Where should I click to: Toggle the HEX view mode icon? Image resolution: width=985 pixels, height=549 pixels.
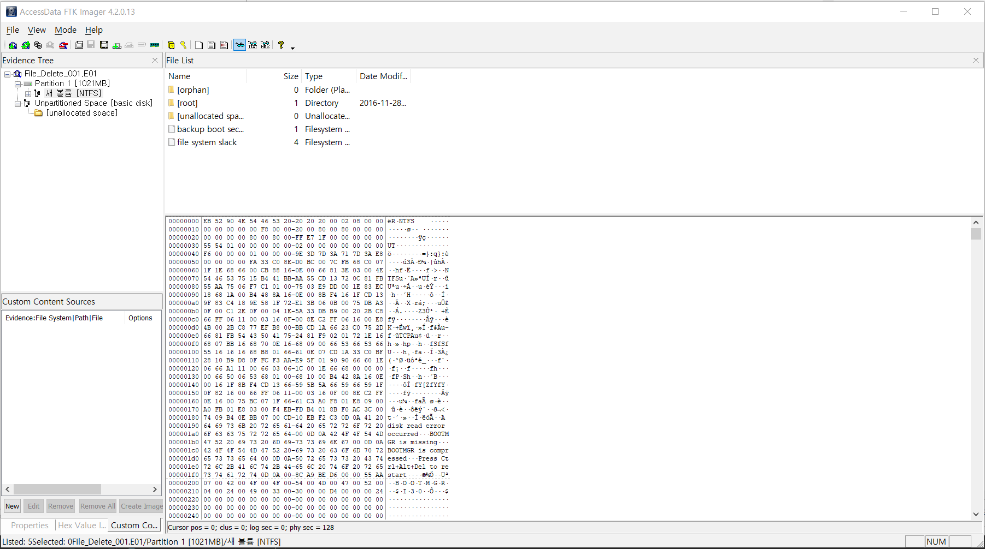pyautogui.click(x=265, y=45)
